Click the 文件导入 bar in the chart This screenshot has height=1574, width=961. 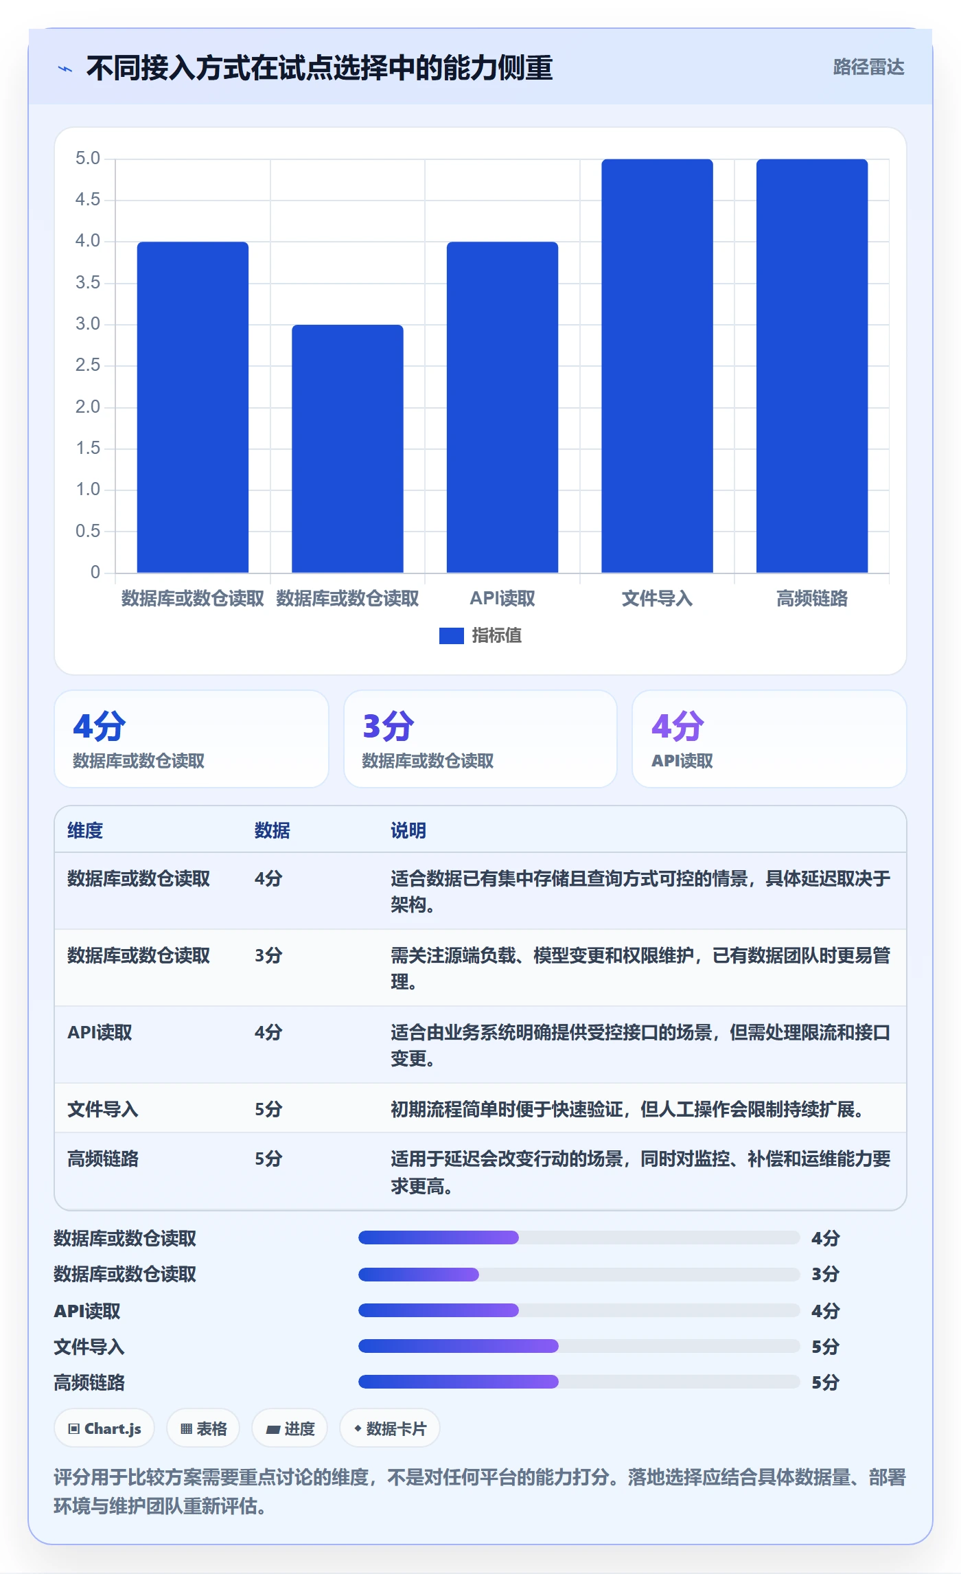pos(657,366)
